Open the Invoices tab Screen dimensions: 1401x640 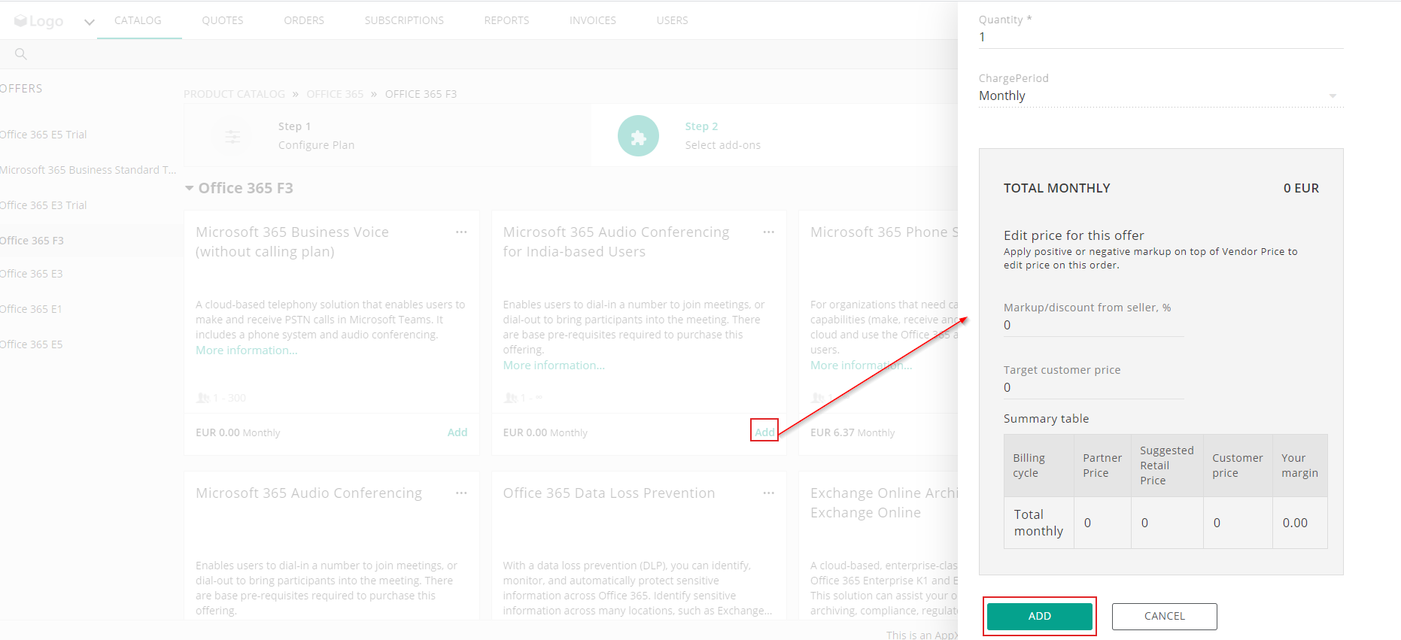click(593, 20)
